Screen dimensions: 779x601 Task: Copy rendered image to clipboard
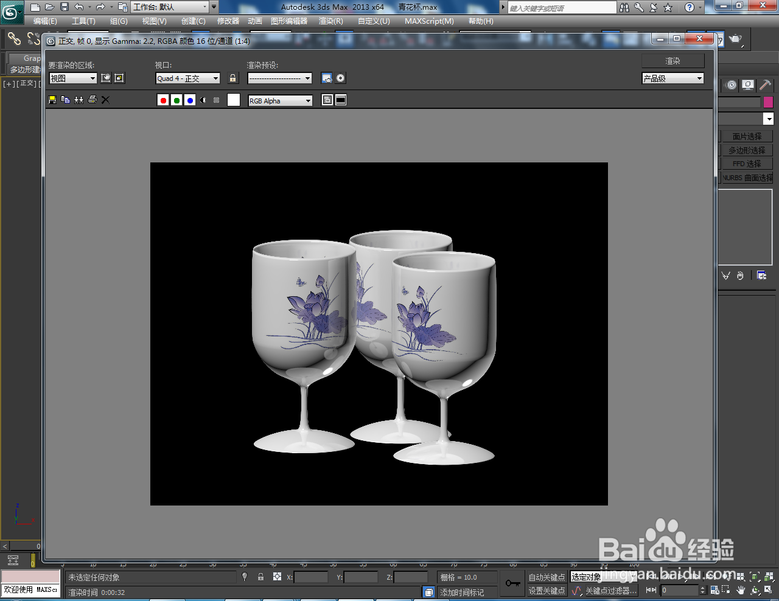[x=66, y=100]
